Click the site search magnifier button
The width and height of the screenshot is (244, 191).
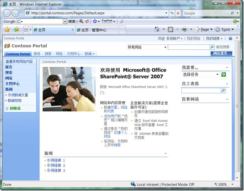click(x=212, y=47)
